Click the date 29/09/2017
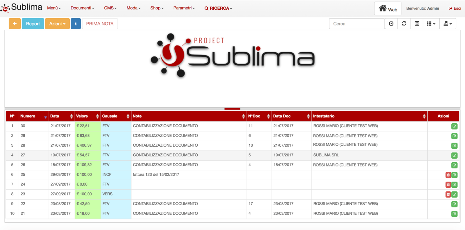 (60, 175)
